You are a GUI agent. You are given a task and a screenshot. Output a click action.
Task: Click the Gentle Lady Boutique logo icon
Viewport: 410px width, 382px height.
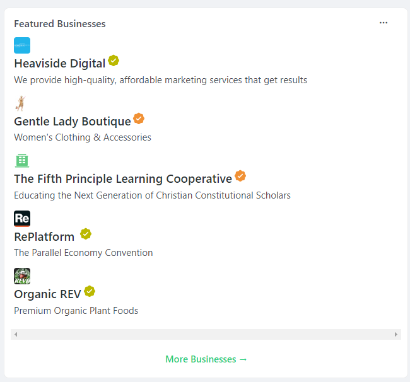(x=21, y=103)
